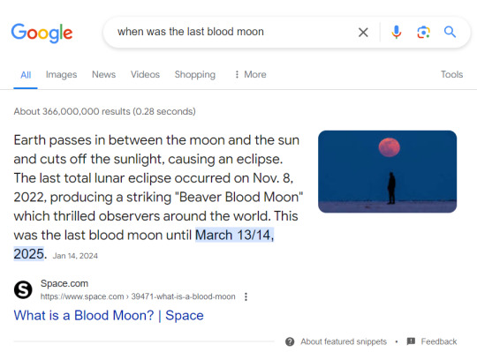477x352 pixels.
Task: Start voice search with the microphone icon
Action: [x=396, y=32]
